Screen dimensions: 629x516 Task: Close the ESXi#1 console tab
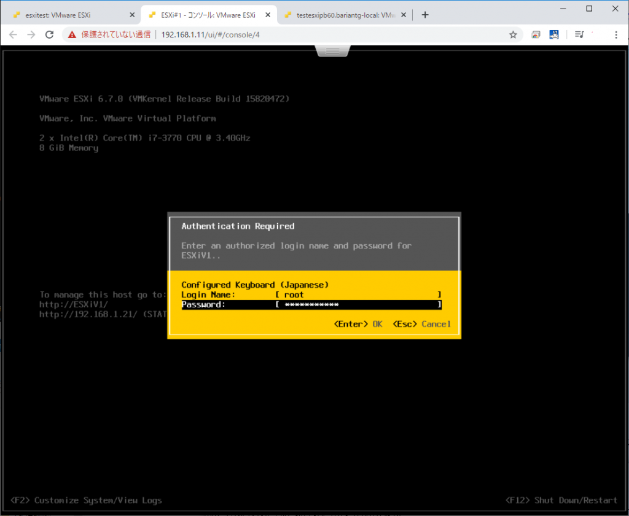coord(268,15)
